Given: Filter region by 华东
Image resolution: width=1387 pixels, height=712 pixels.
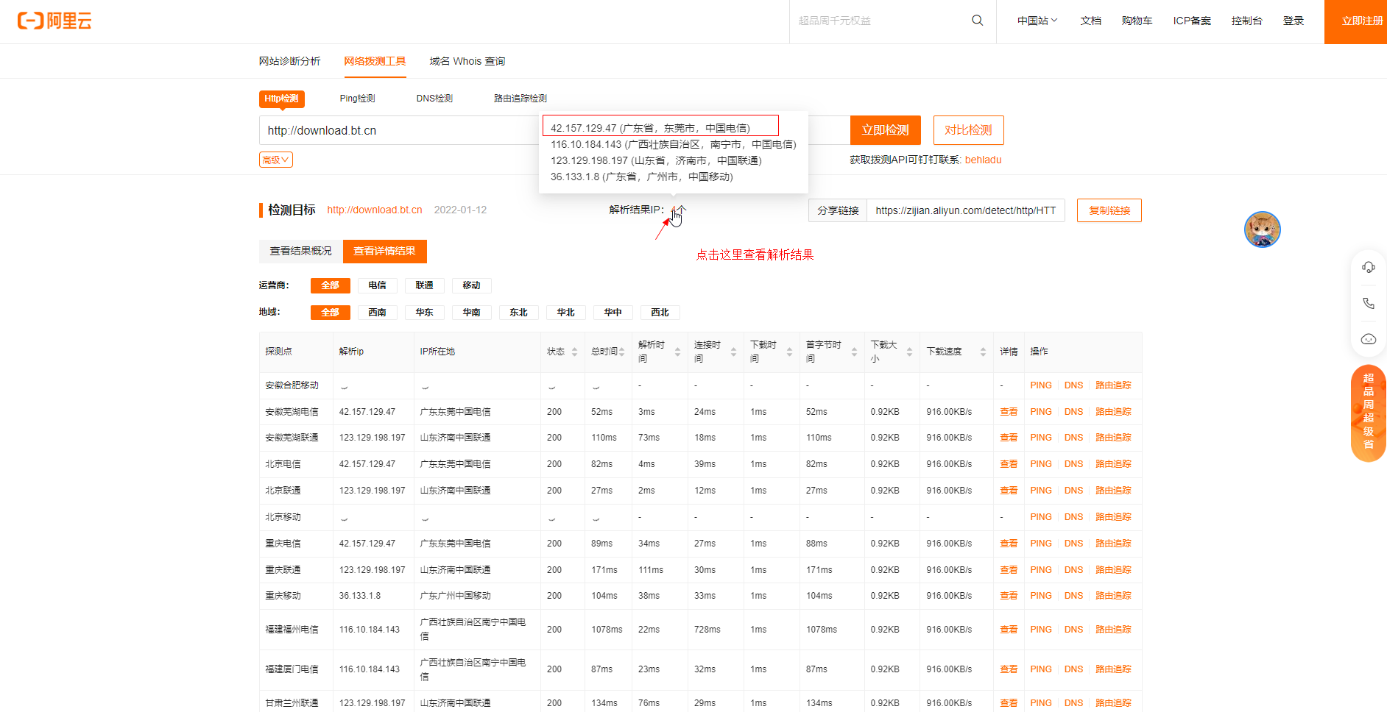Looking at the screenshot, I should tap(424, 313).
